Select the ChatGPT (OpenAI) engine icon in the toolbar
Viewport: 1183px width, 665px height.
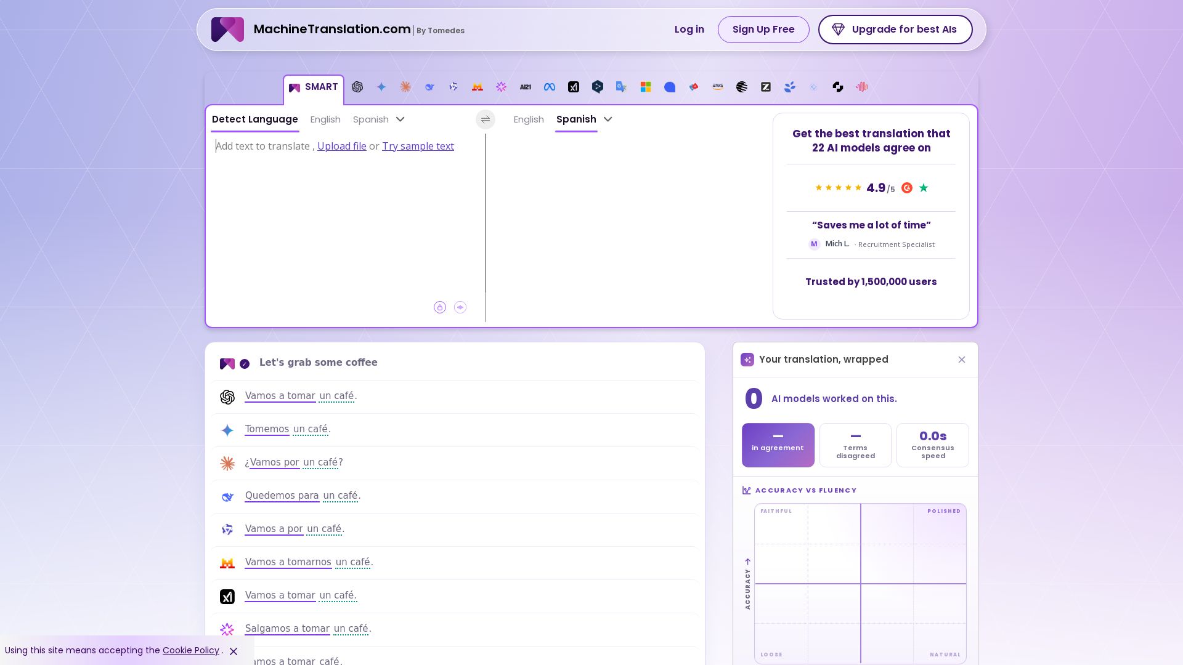357,87
